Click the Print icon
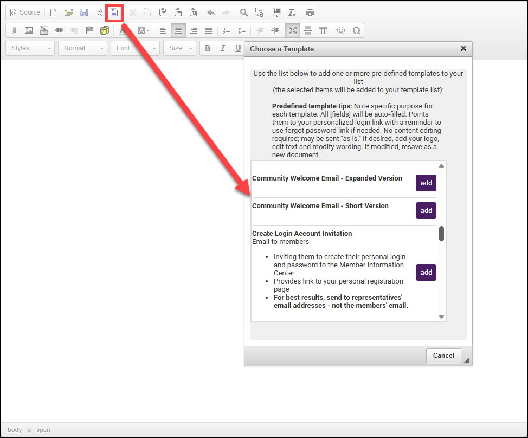 (310, 12)
